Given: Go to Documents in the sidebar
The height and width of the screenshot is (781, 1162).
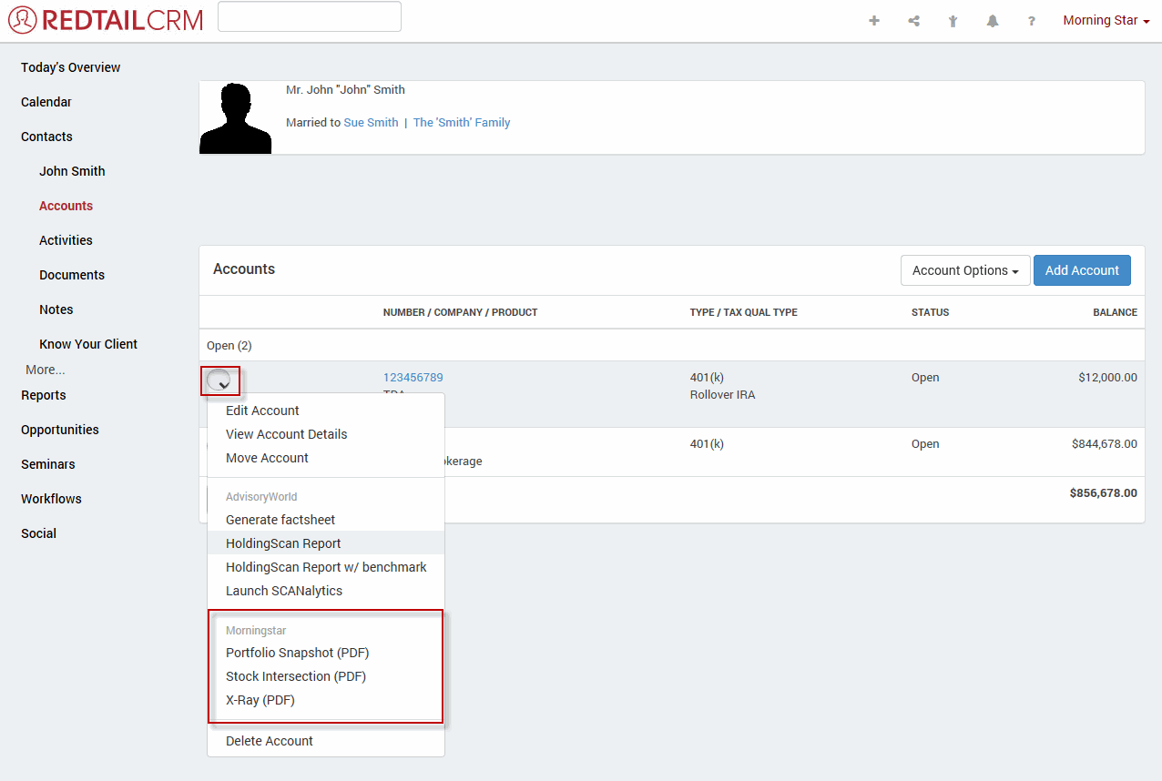Looking at the screenshot, I should [x=72, y=275].
